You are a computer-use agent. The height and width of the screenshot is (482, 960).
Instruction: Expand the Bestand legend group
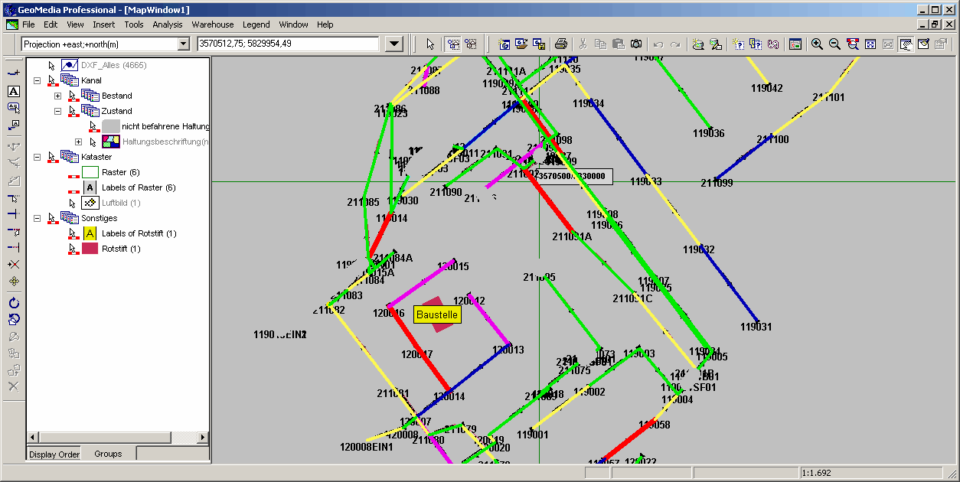[57, 96]
